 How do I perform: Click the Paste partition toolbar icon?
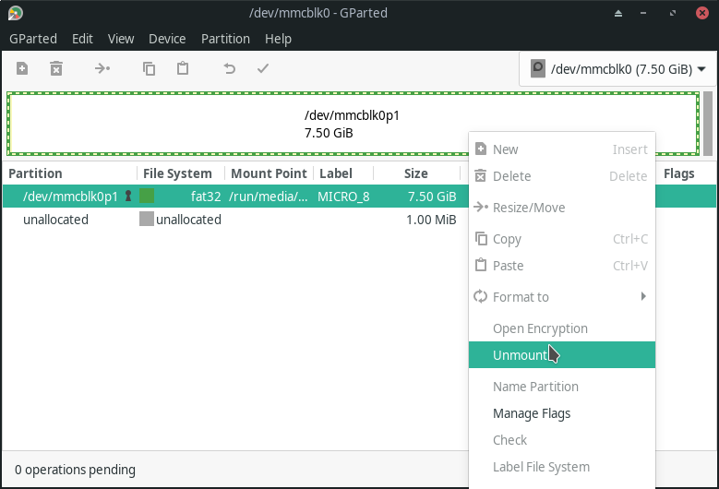point(183,69)
